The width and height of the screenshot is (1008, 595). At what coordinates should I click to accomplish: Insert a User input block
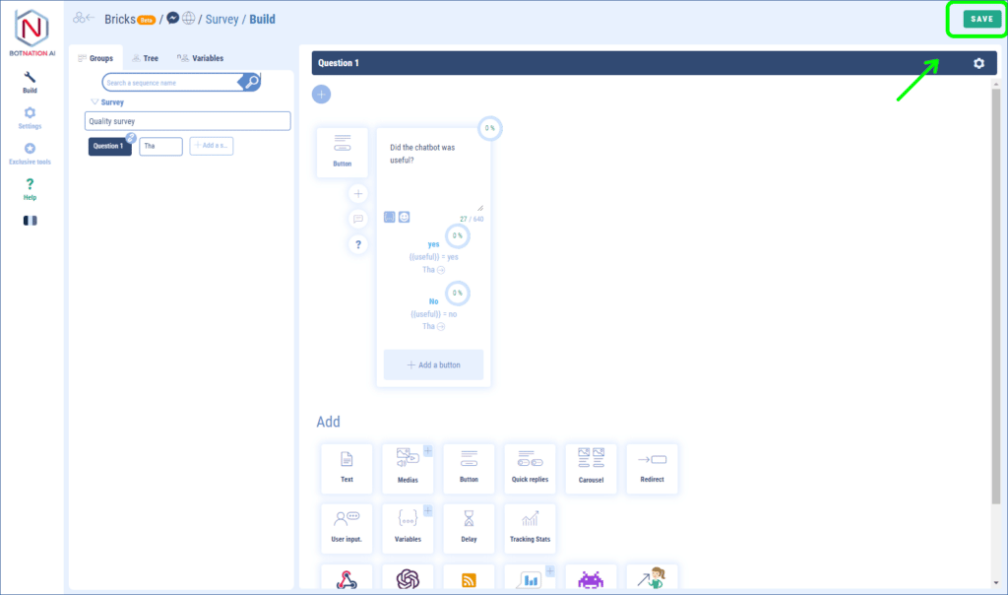tap(346, 529)
